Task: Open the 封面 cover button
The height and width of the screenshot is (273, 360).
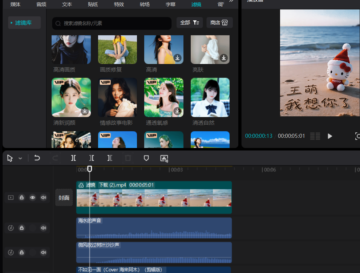Action: 64,198
